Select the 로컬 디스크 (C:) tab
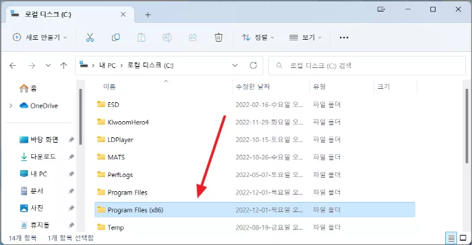 click(70, 14)
